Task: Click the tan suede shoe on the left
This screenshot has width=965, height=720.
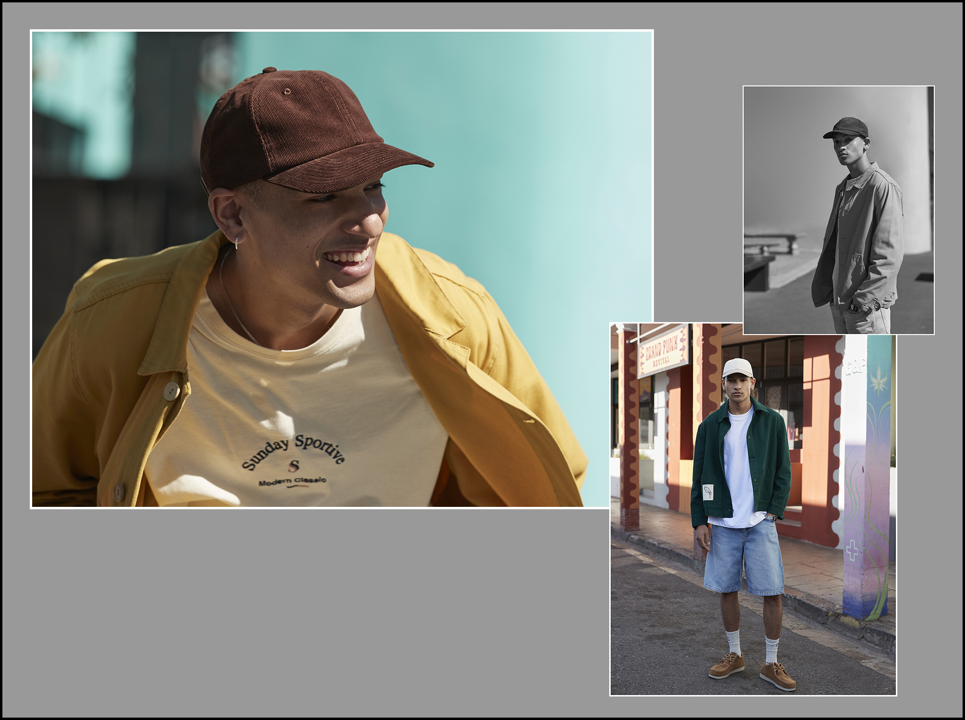Action: 727,666
